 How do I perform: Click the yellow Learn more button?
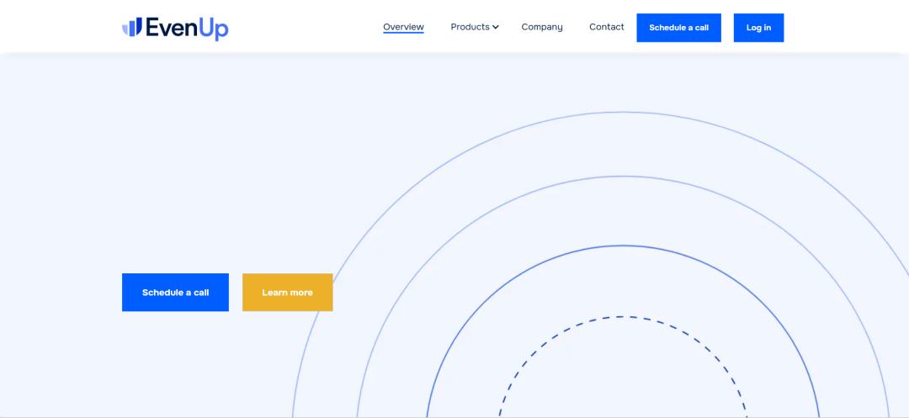287,293
